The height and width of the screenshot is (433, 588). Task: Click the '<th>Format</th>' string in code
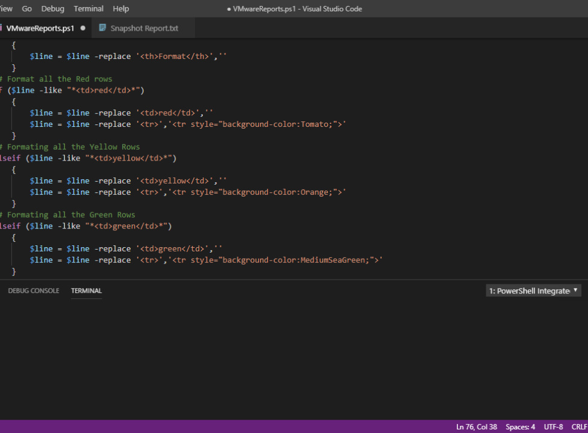(175, 56)
